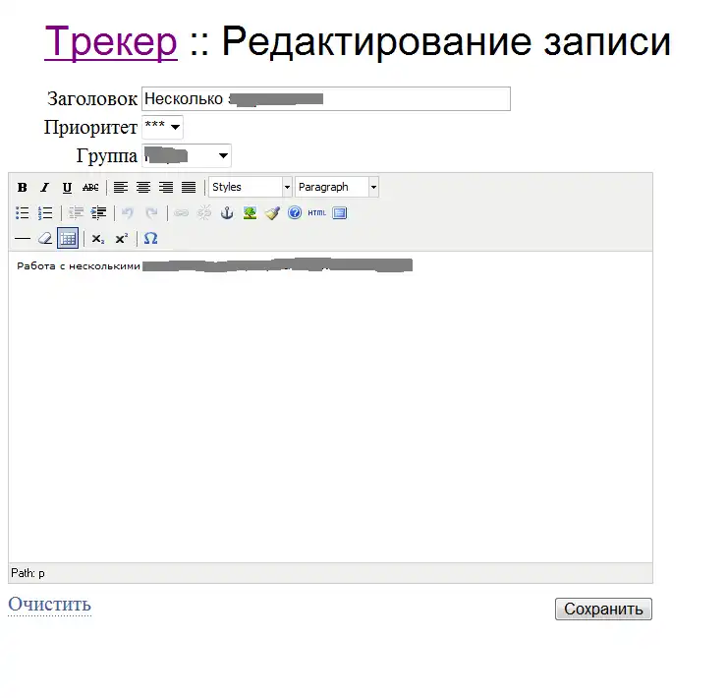Image resolution: width=727 pixels, height=698 pixels.
Task: Decrease indent (outdent)
Action: tap(76, 213)
